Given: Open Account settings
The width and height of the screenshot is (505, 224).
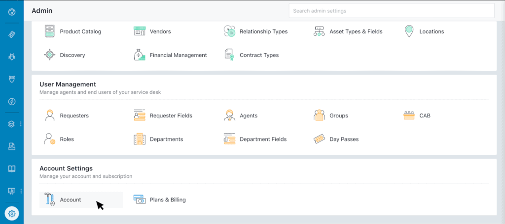Looking at the screenshot, I should [70, 200].
